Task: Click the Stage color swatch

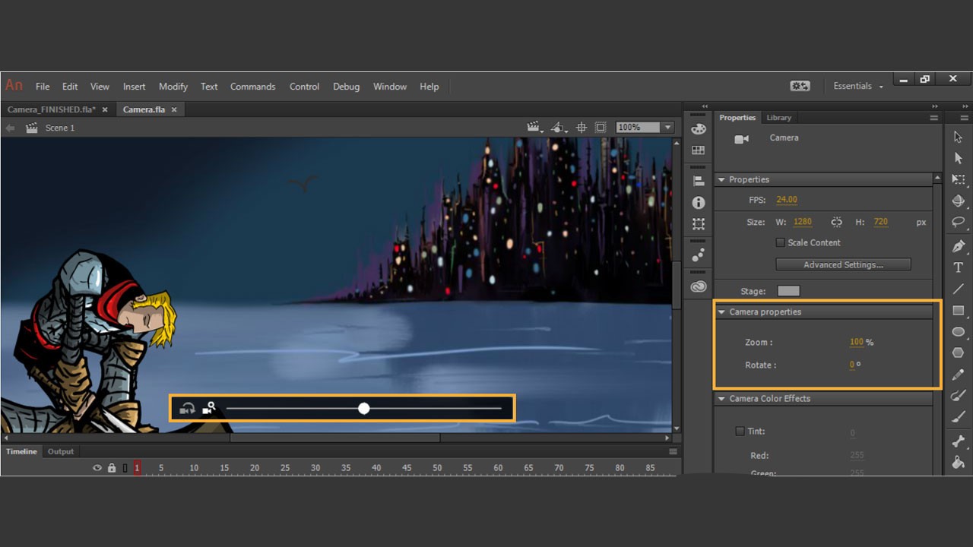Action: click(x=788, y=291)
